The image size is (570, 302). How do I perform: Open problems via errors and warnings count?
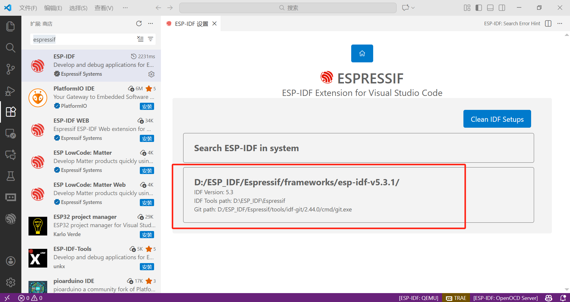coord(30,298)
